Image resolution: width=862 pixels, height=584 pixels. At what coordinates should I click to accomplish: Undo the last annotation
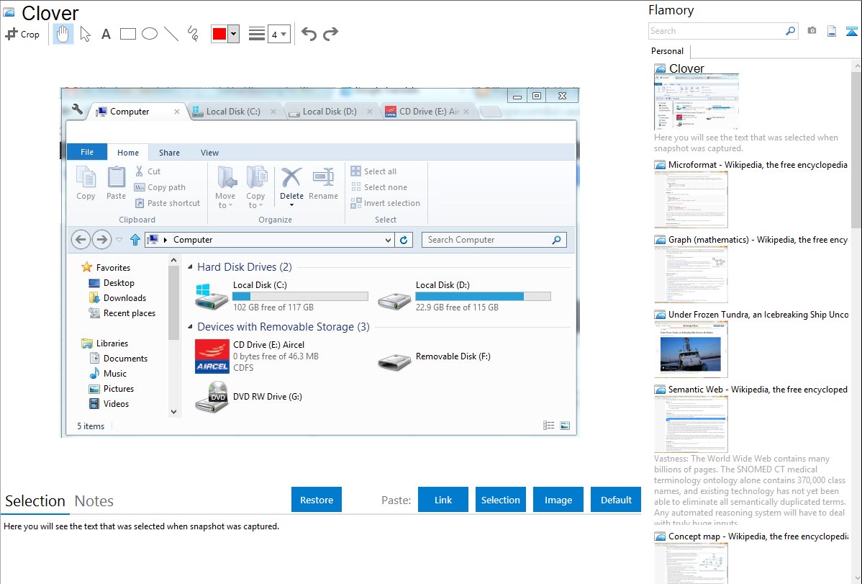309,34
